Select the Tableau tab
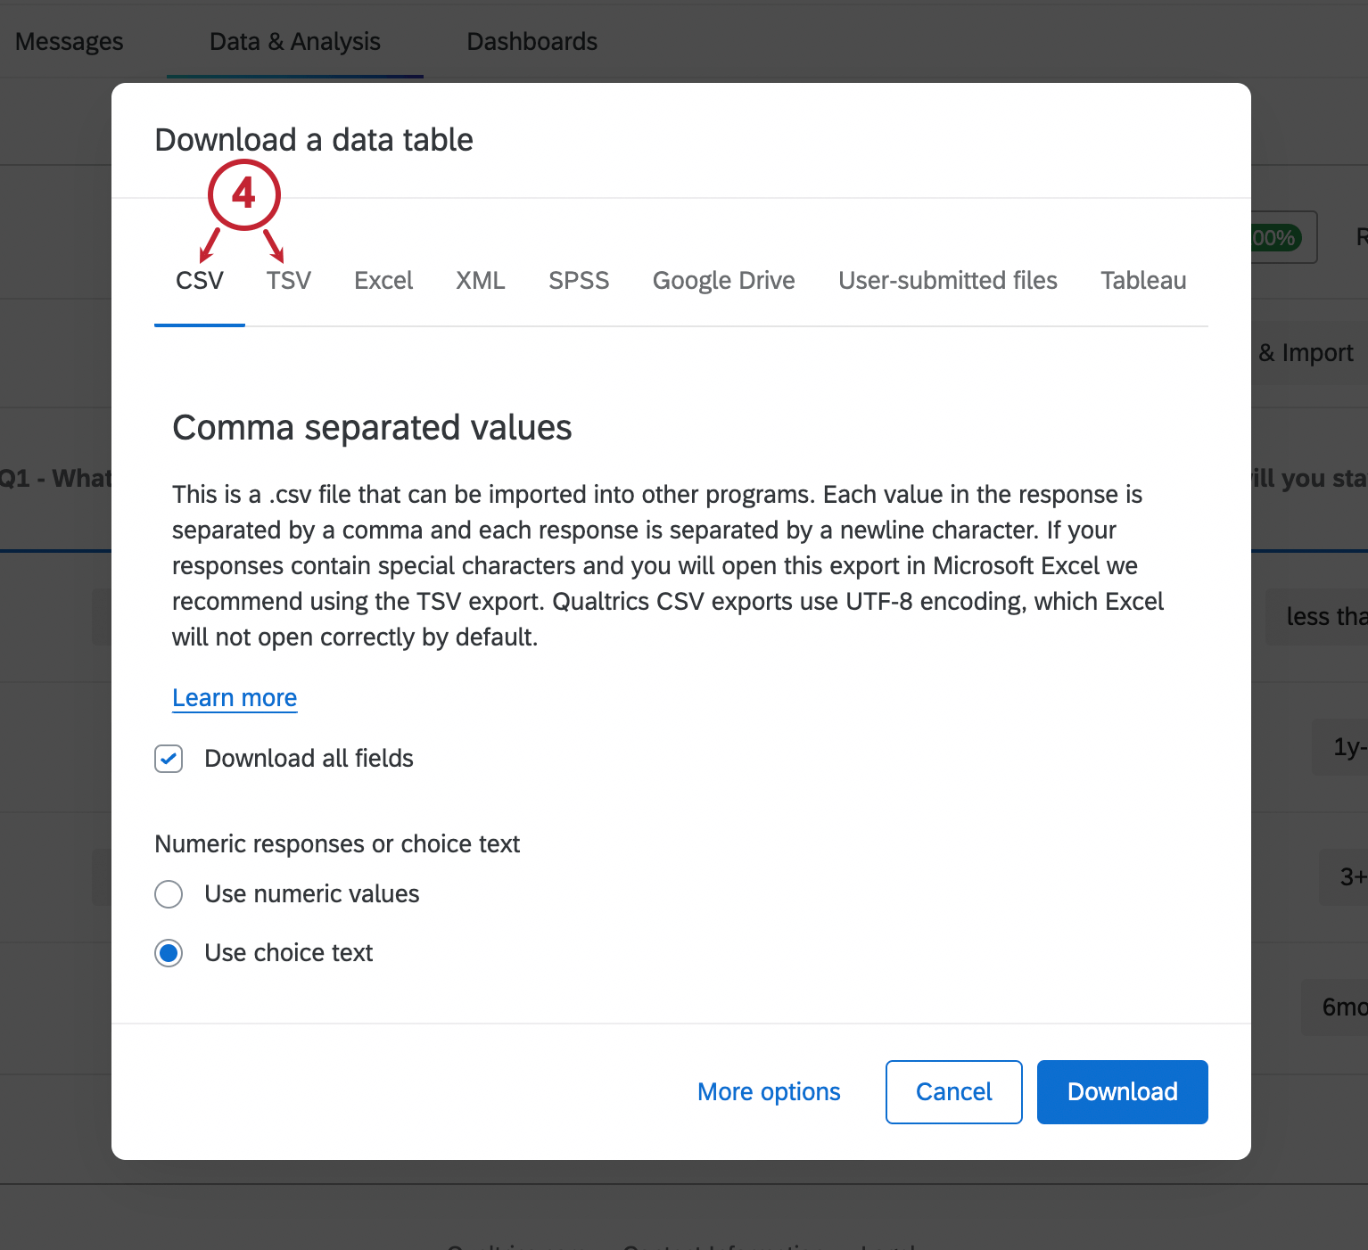Screen dimensions: 1368x1250 1142,281
